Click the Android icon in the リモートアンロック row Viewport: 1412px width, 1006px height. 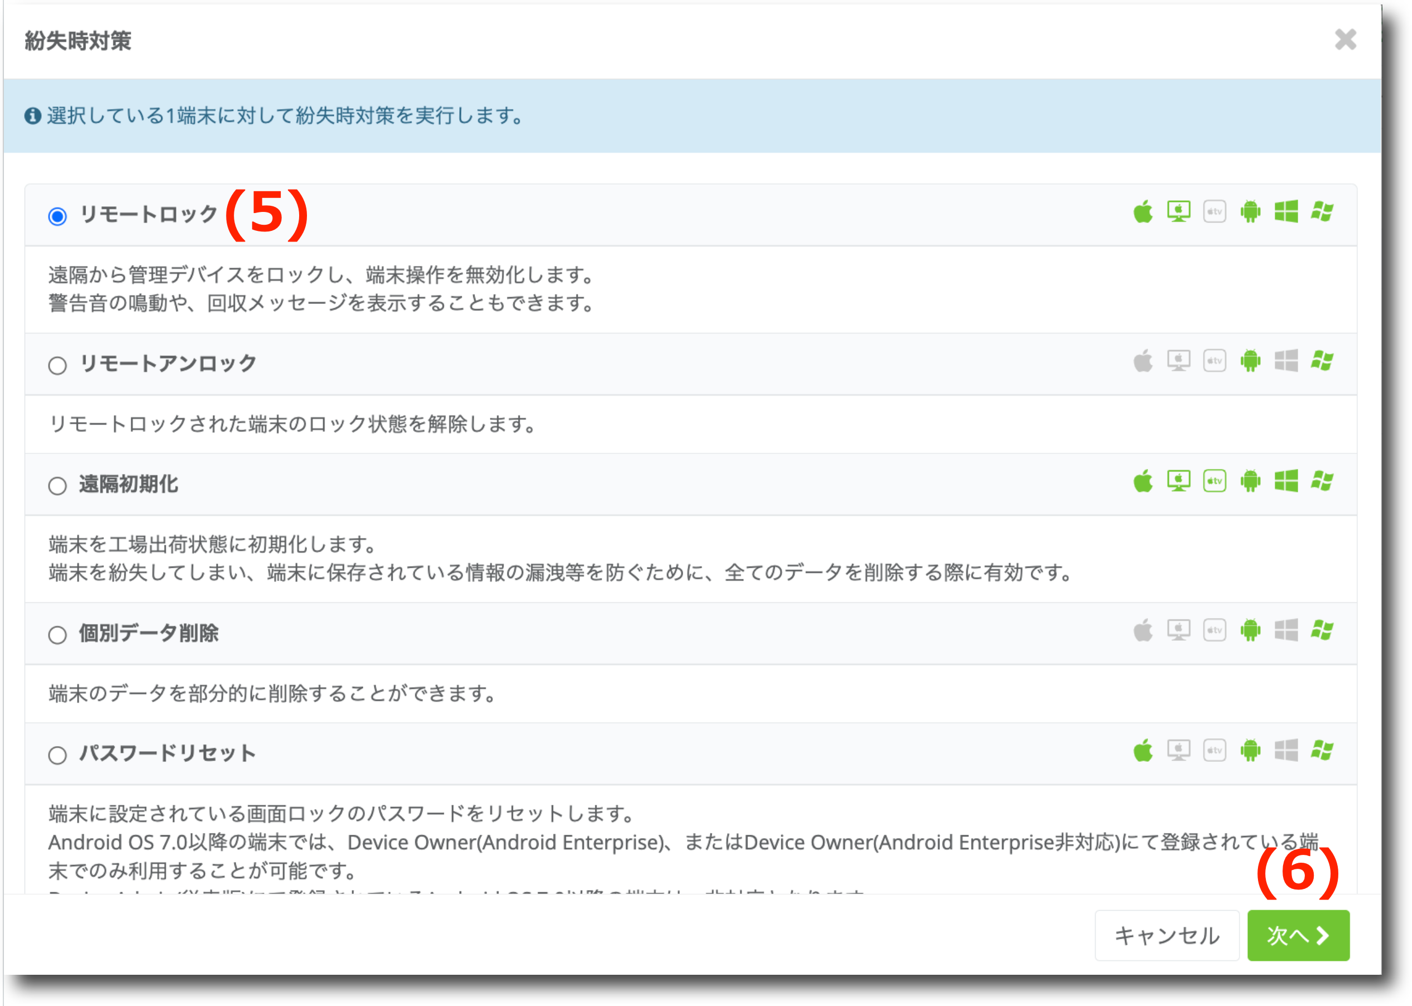1251,361
